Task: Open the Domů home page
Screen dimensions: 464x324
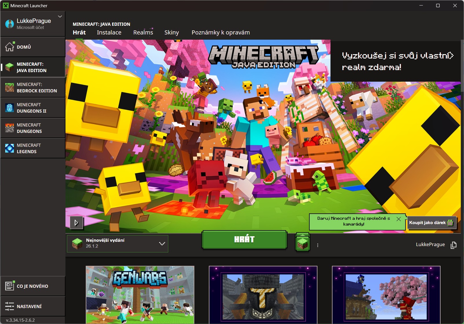Action: click(x=33, y=47)
